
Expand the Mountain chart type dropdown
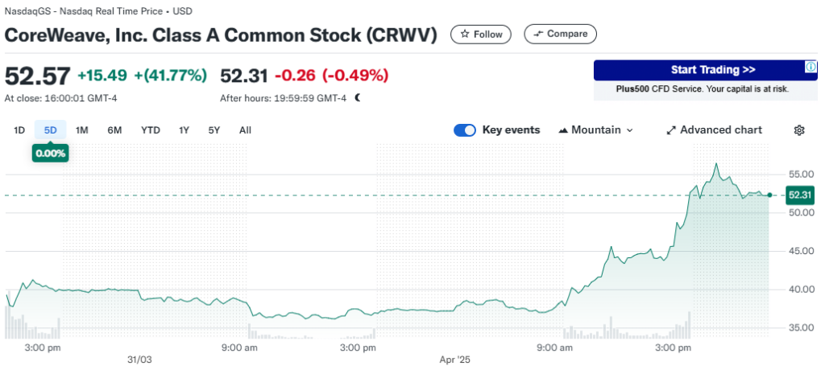[x=595, y=130]
